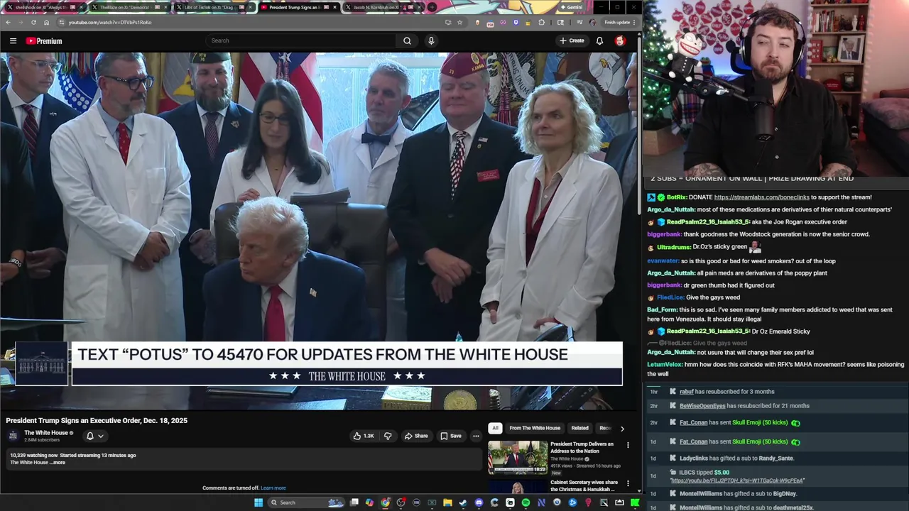Save the video to a playlist
909x511 pixels.
point(451,436)
